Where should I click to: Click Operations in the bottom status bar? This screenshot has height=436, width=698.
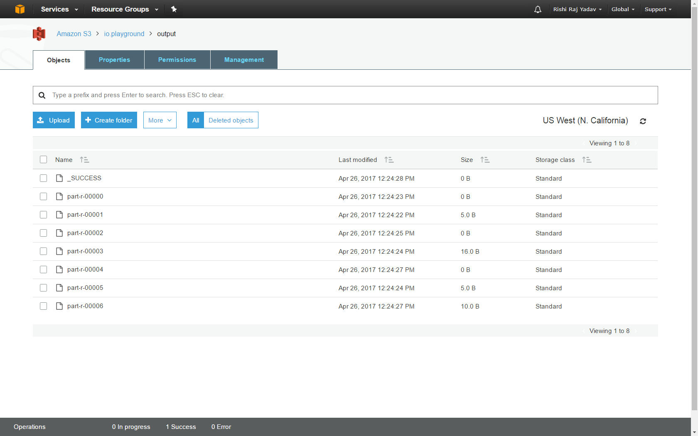[29, 427]
